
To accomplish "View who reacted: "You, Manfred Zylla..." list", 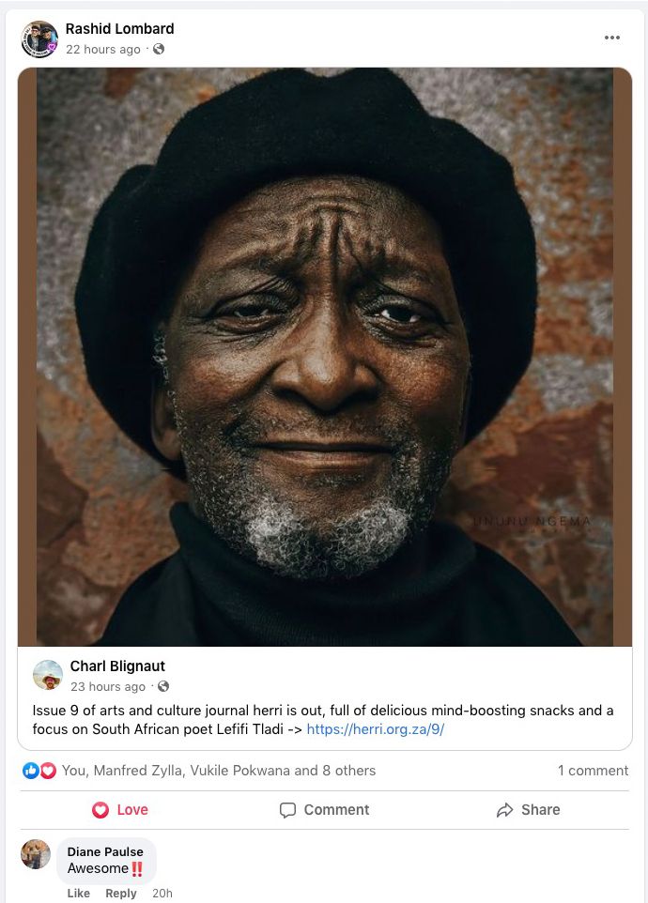I will [x=218, y=771].
